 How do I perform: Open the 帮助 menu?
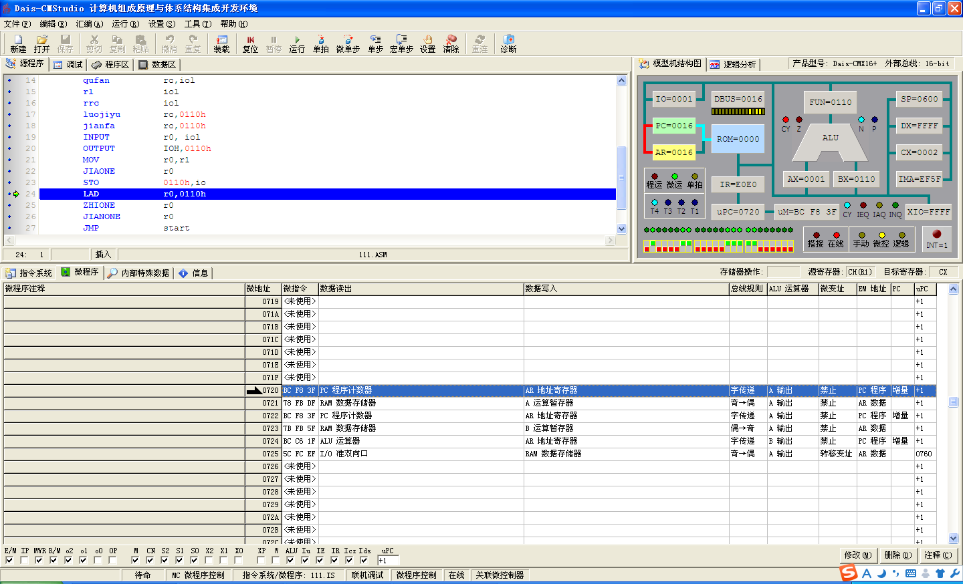click(x=233, y=24)
